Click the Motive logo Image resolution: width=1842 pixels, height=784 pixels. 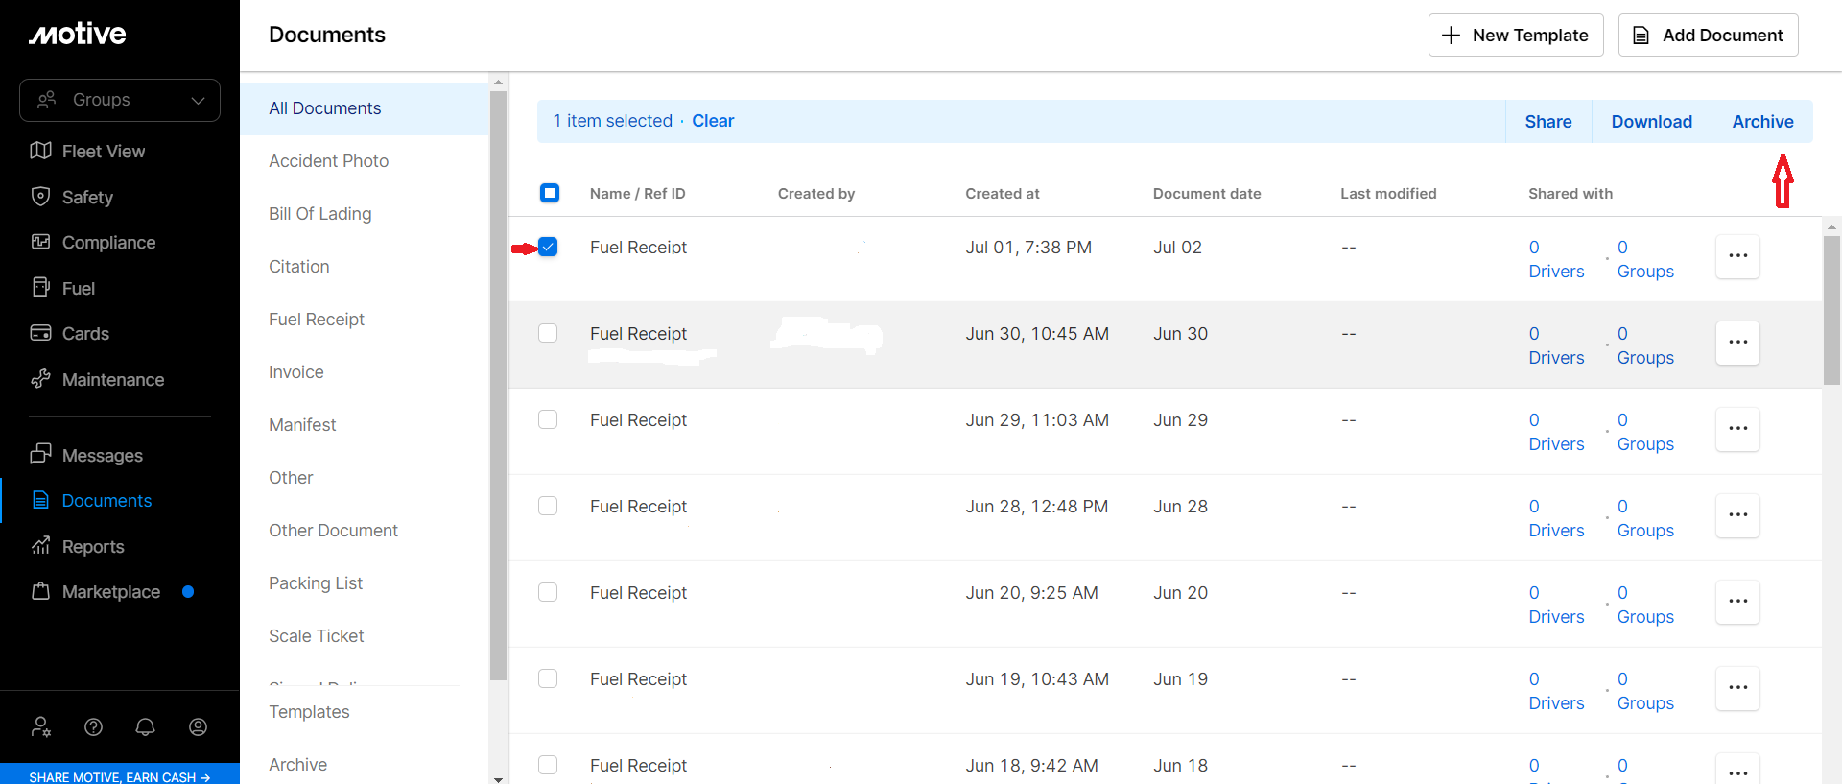pyautogui.click(x=78, y=35)
